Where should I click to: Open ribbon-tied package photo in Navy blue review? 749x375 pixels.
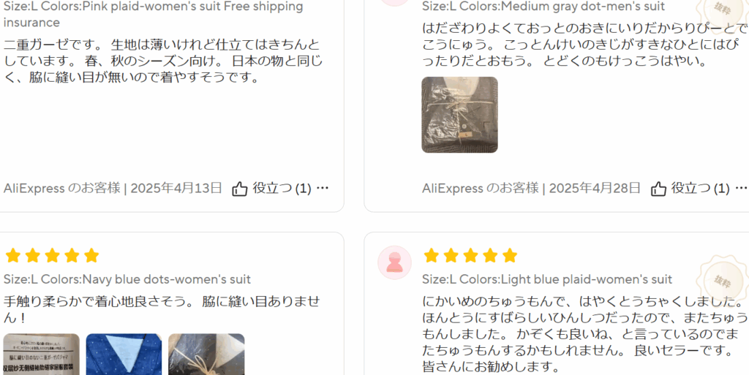click(206, 354)
